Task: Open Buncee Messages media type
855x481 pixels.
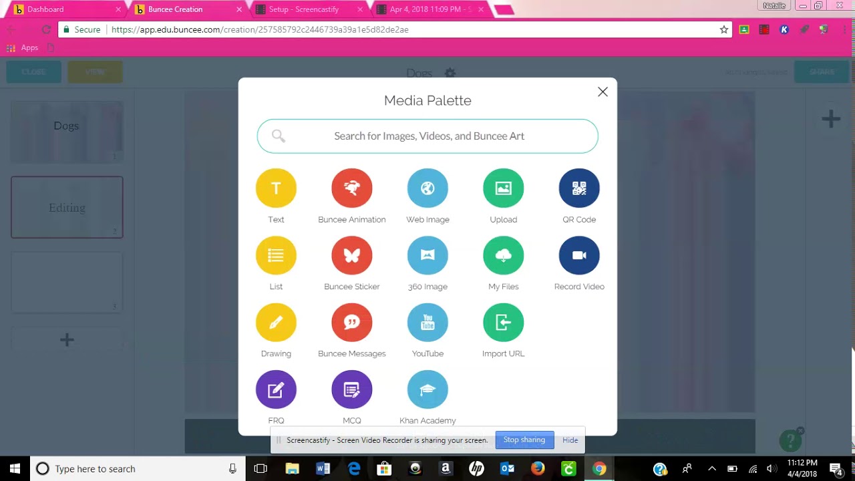Action: click(x=352, y=323)
